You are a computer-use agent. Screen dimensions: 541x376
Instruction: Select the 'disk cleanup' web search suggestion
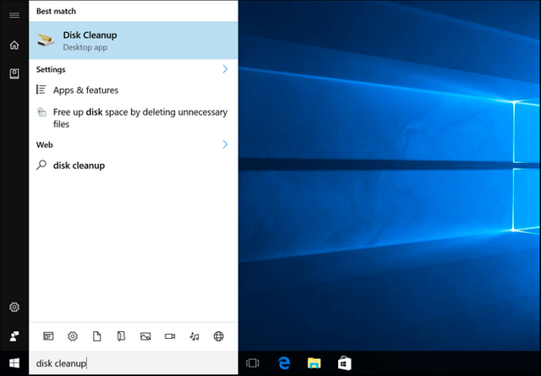[79, 166]
